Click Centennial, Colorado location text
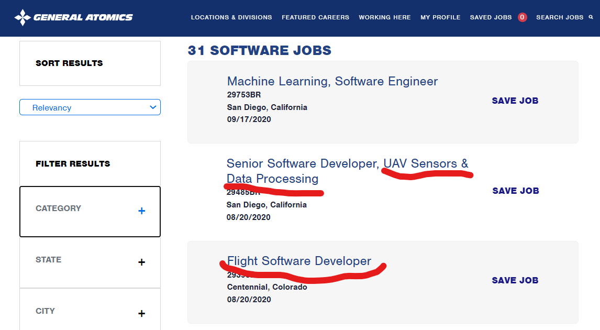 [x=266, y=287]
